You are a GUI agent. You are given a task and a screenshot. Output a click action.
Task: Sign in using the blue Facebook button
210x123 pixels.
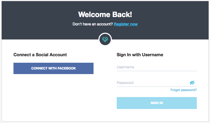53,68
